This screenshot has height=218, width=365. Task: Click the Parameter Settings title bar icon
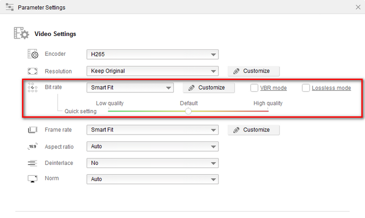point(9,8)
